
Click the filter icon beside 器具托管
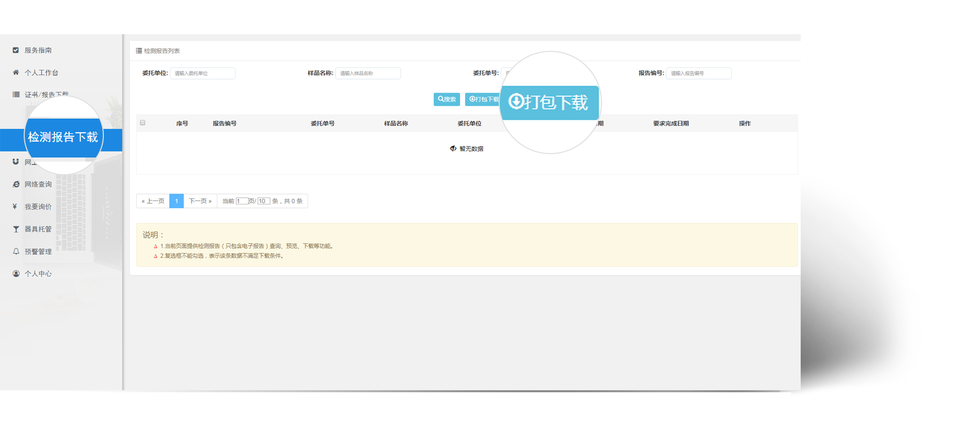pyautogui.click(x=16, y=229)
